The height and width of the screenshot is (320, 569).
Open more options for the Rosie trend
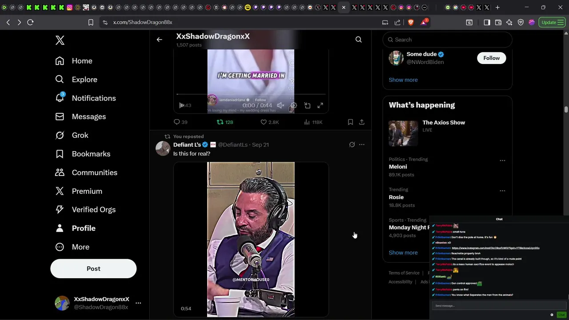coord(502,191)
